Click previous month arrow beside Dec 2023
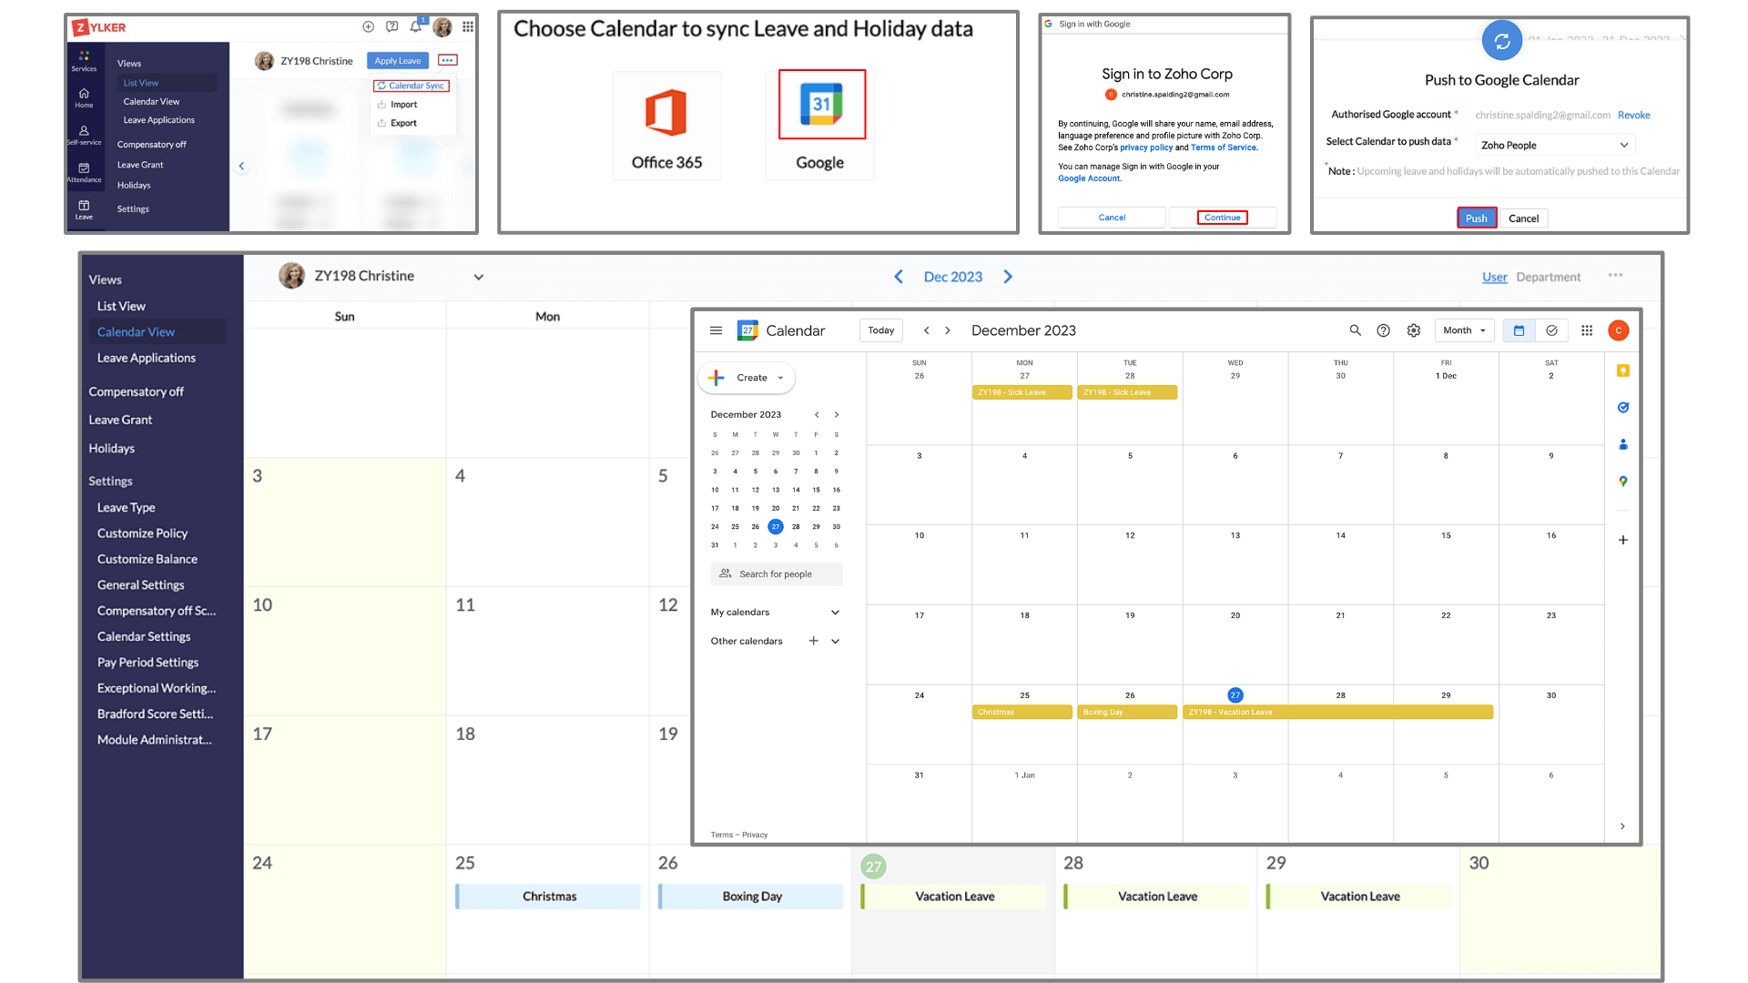The width and height of the screenshot is (1748, 983). click(899, 277)
